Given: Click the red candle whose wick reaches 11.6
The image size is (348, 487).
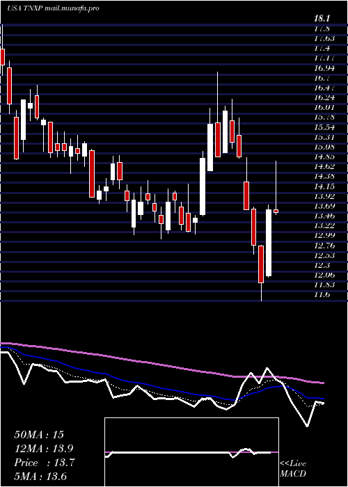Looking at the screenshot, I should (261, 264).
